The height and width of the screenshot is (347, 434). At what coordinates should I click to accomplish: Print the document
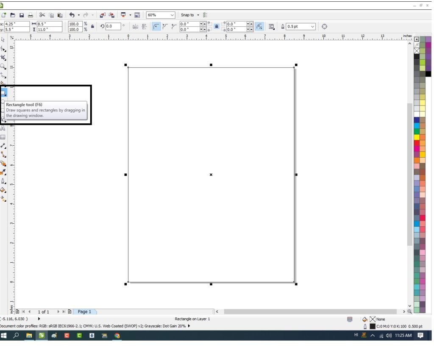pos(31,15)
